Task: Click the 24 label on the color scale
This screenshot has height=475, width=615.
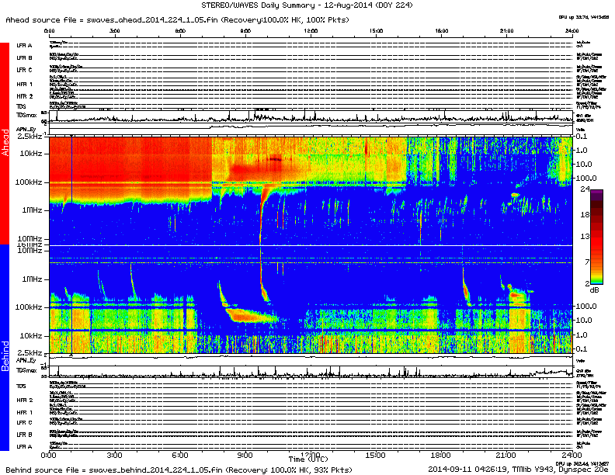Action: 585,189
